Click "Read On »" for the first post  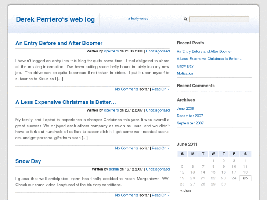pyautogui.click(x=160, y=89)
